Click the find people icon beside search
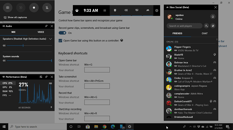 click(x=206, y=26)
